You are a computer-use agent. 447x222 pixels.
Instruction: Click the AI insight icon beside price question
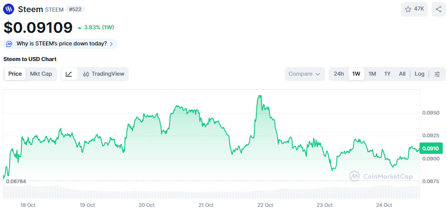(x=9, y=44)
